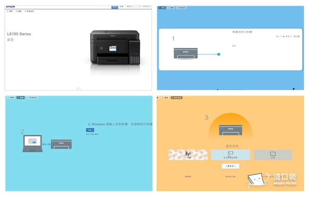Click the EPSON logo on the white page

pyautogui.click(x=11, y=7)
